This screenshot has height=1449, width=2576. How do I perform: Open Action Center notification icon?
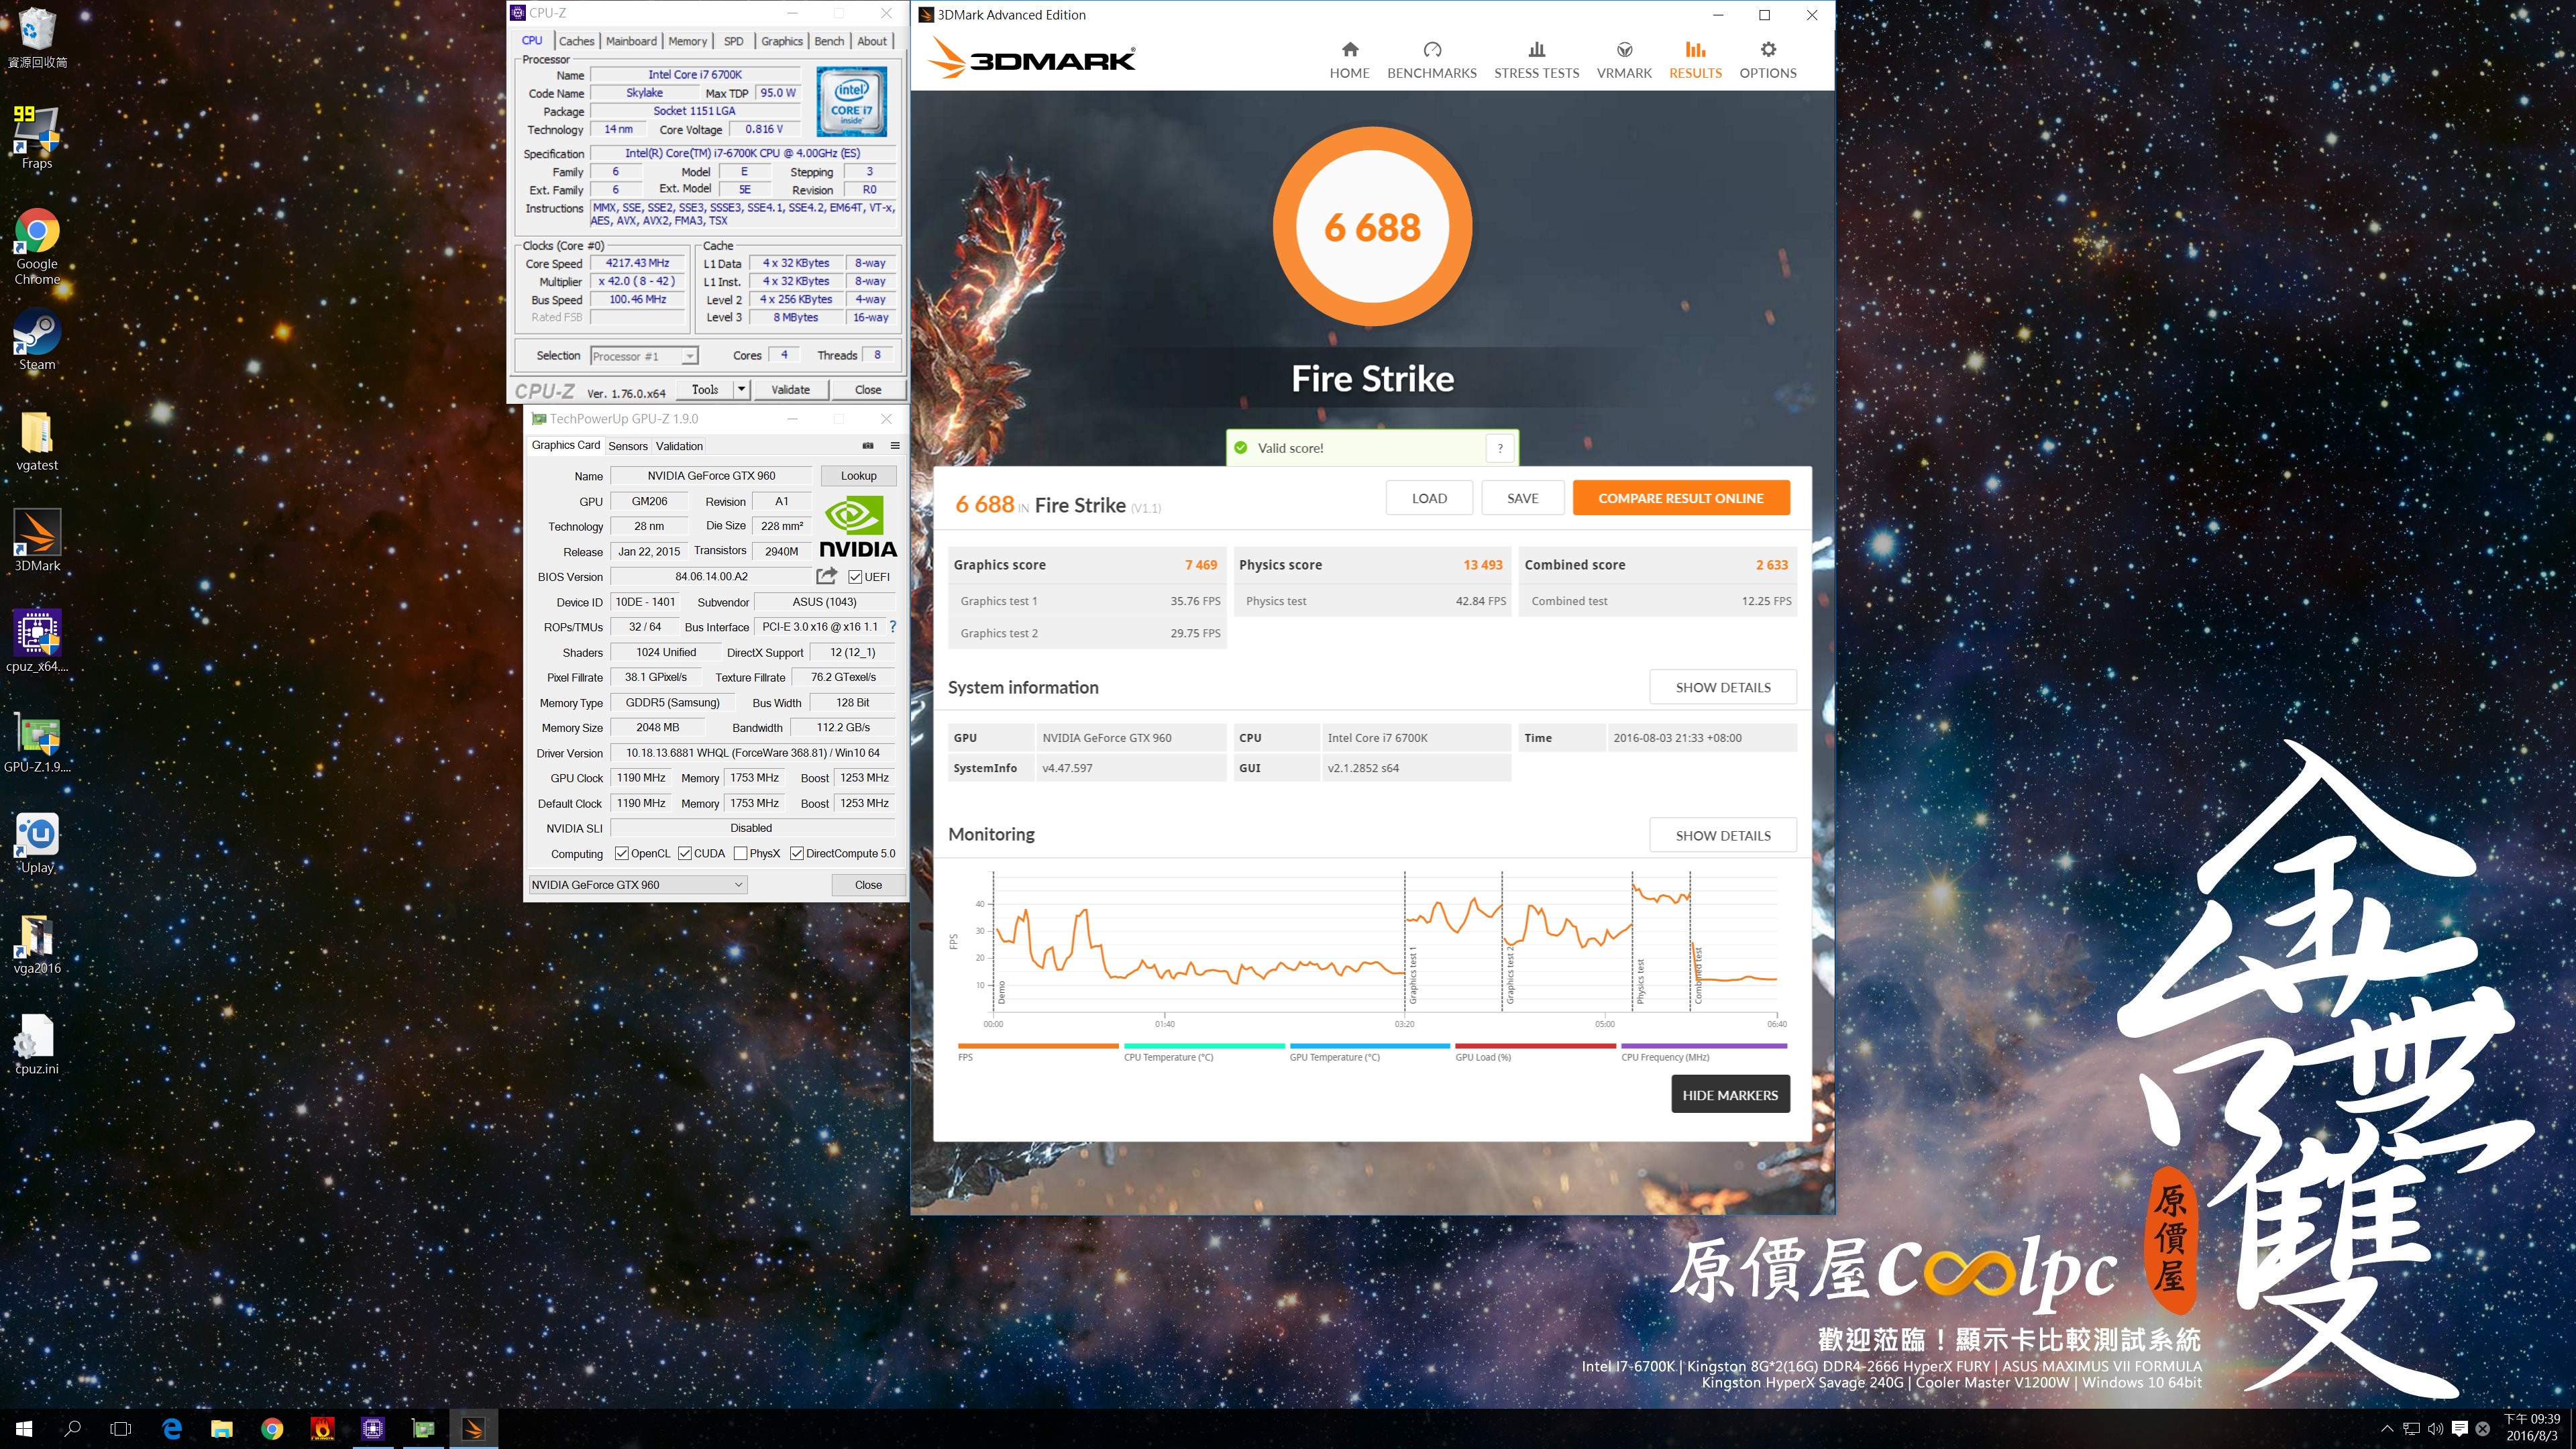(x=2460, y=1429)
